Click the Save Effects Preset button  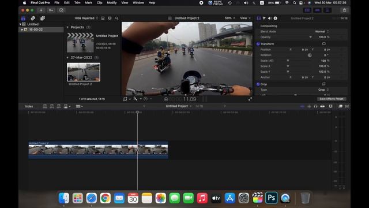pos(332,99)
